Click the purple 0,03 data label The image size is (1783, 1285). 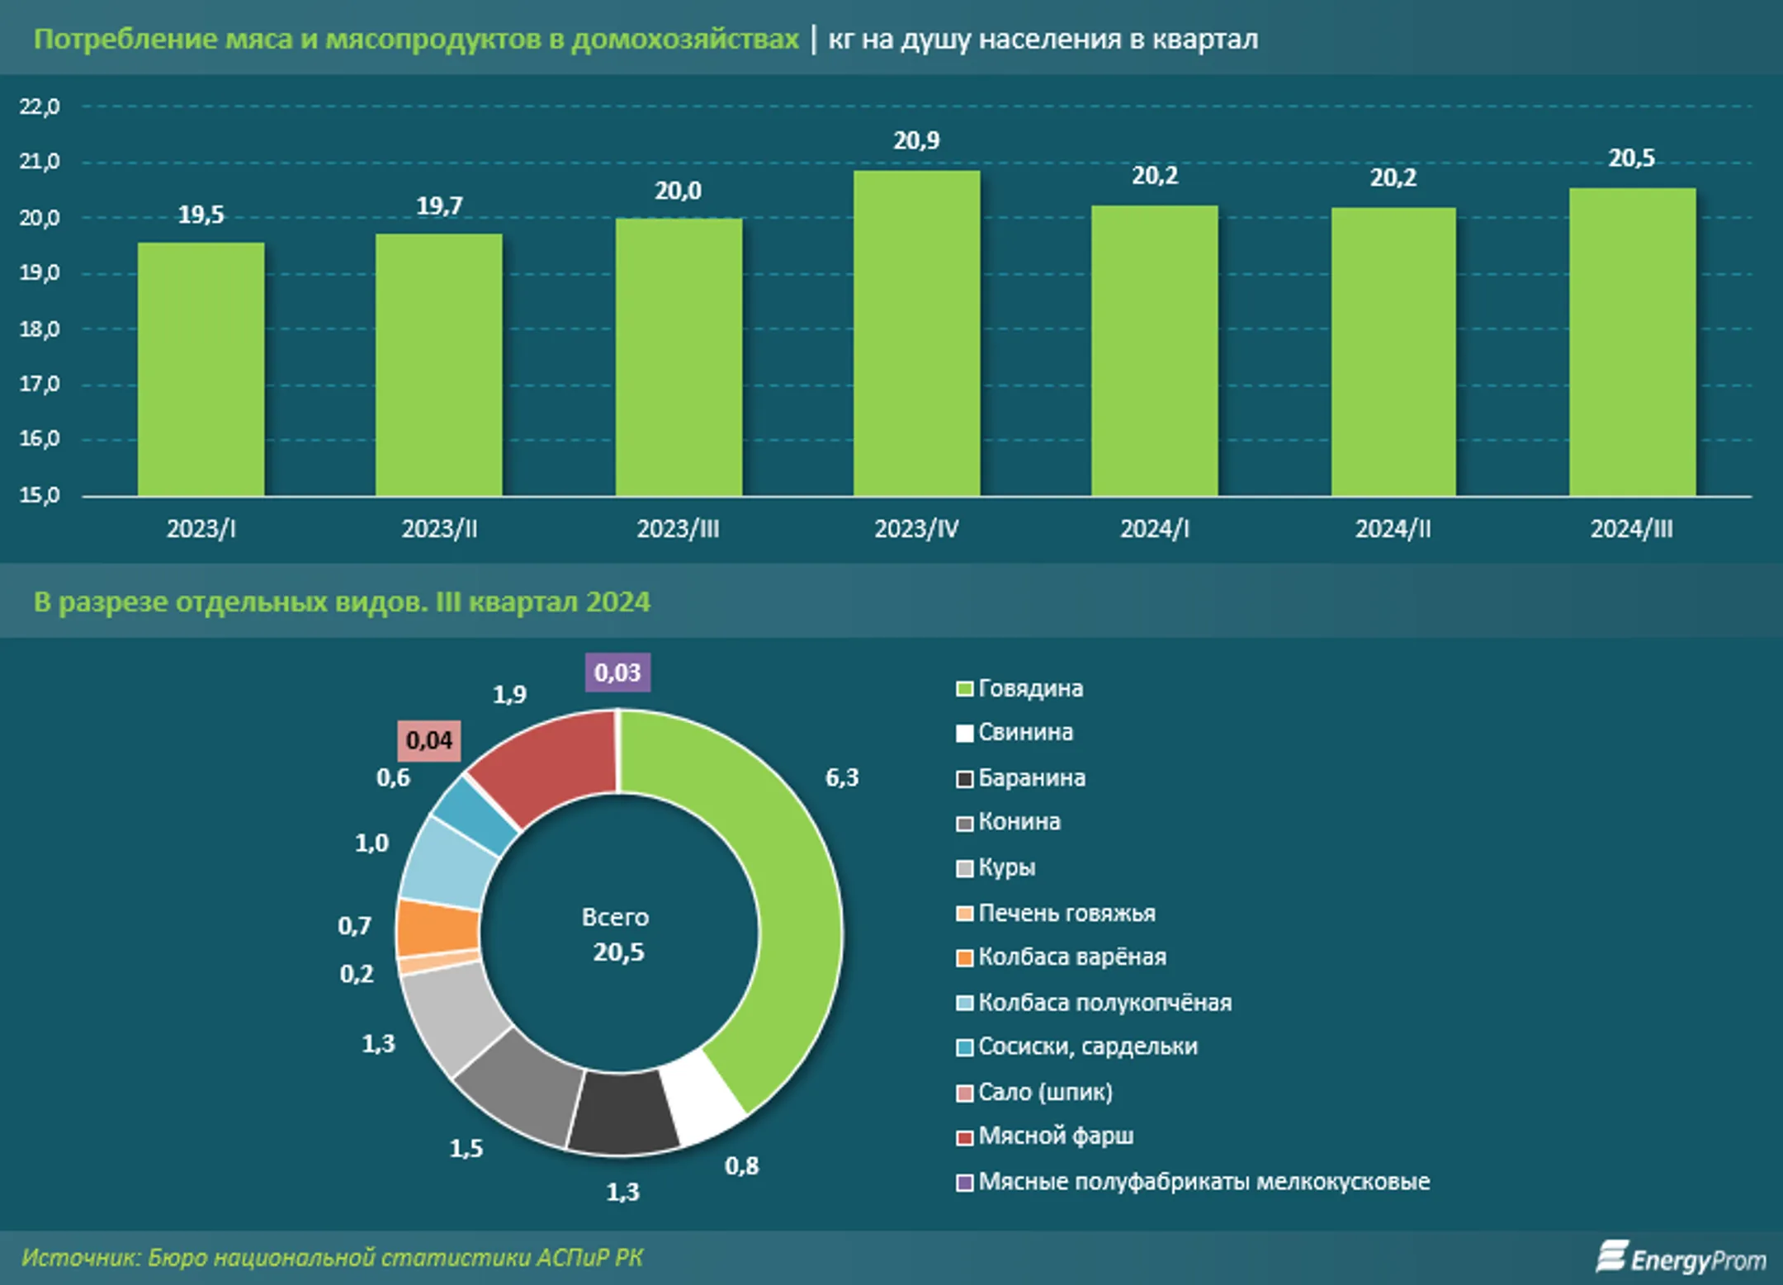pyautogui.click(x=617, y=673)
